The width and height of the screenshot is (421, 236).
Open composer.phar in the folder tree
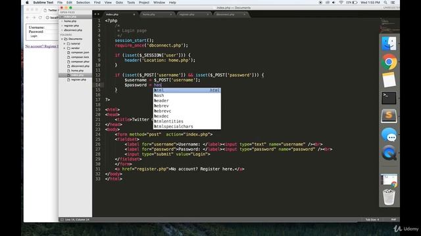pyautogui.click(x=80, y=62)
